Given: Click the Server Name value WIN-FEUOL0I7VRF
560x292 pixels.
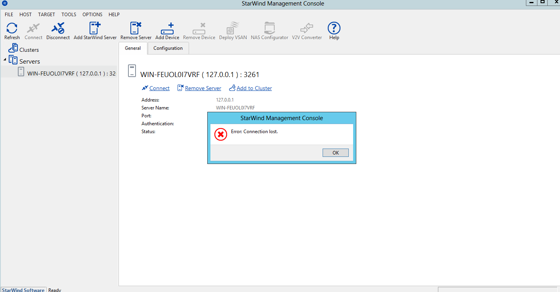Looking at the screenshot, I should [235, 108].
